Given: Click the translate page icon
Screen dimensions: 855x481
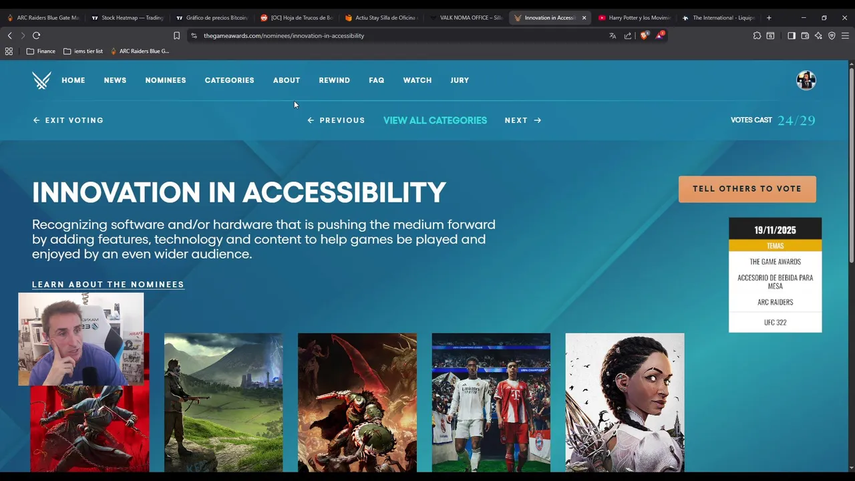Looking at the screenshot, I should coord(613,35).
